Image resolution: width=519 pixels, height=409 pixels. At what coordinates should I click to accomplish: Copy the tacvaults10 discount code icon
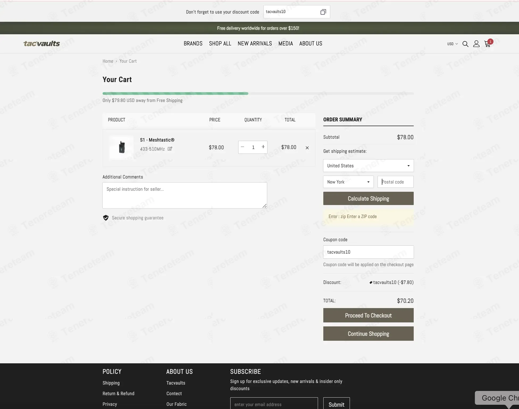tap(323, 12)
